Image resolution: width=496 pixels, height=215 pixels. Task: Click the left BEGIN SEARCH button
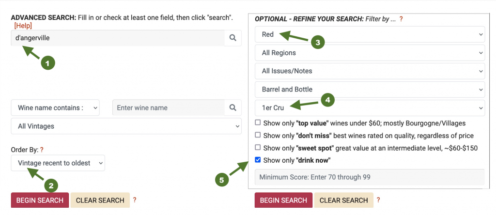(x=40, y=200)
